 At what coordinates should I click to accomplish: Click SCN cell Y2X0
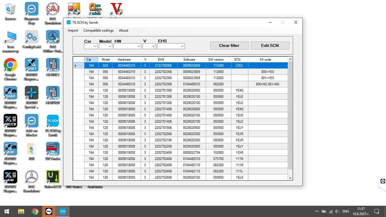click(x=240, y=153)
